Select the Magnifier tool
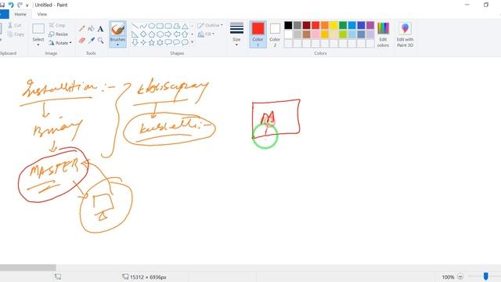Screen dimensions: 501x282 tap(100, 40)
